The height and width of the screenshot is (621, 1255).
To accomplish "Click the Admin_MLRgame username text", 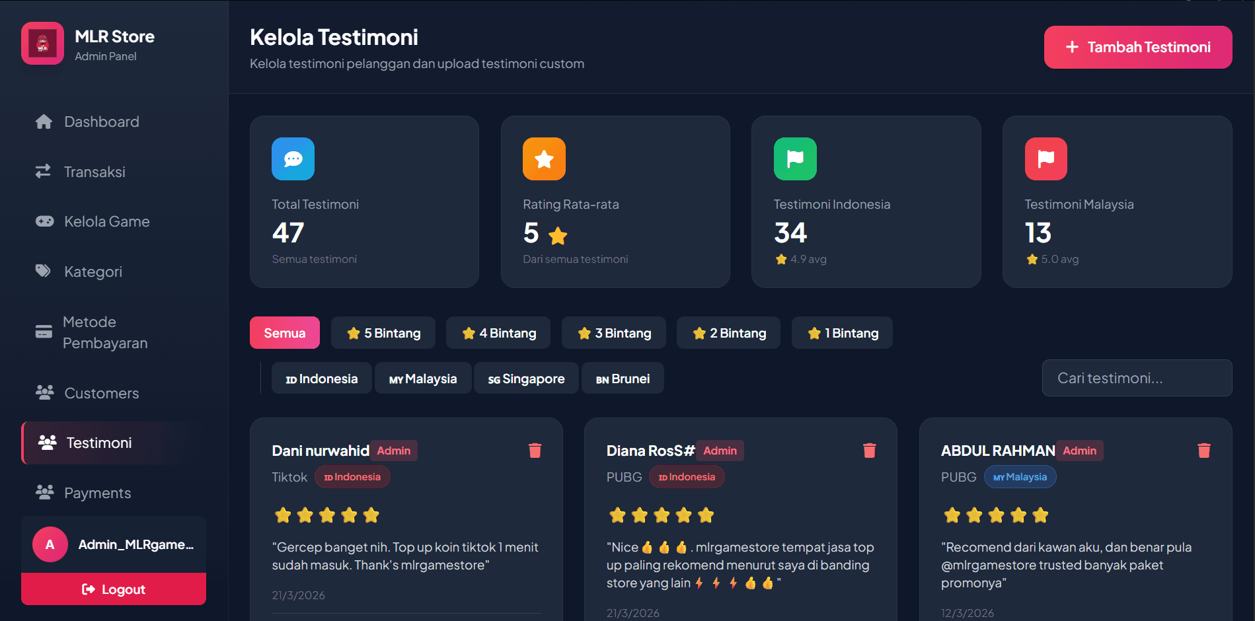I will click(x=136, y=544).
